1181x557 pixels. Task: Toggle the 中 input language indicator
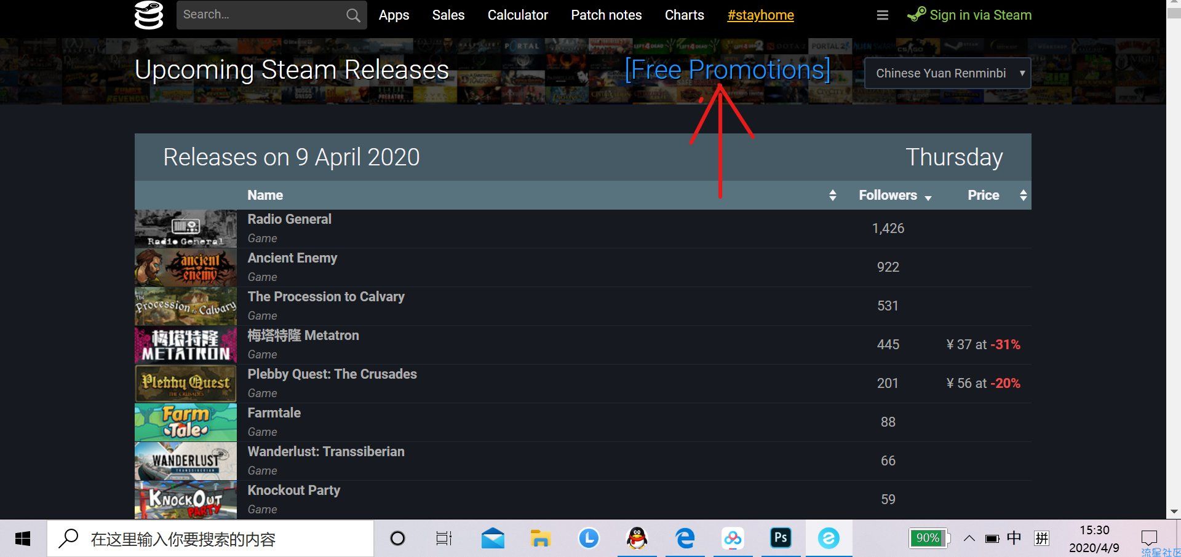pos(1014,539)
